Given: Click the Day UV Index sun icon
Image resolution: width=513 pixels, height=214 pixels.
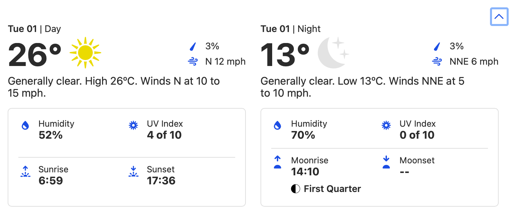Looking at the screenshot, I should (x=133, y=125).
